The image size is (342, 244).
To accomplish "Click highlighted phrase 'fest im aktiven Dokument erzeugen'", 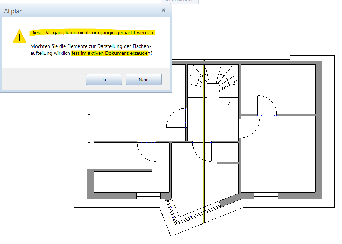I will click(110, 53).
